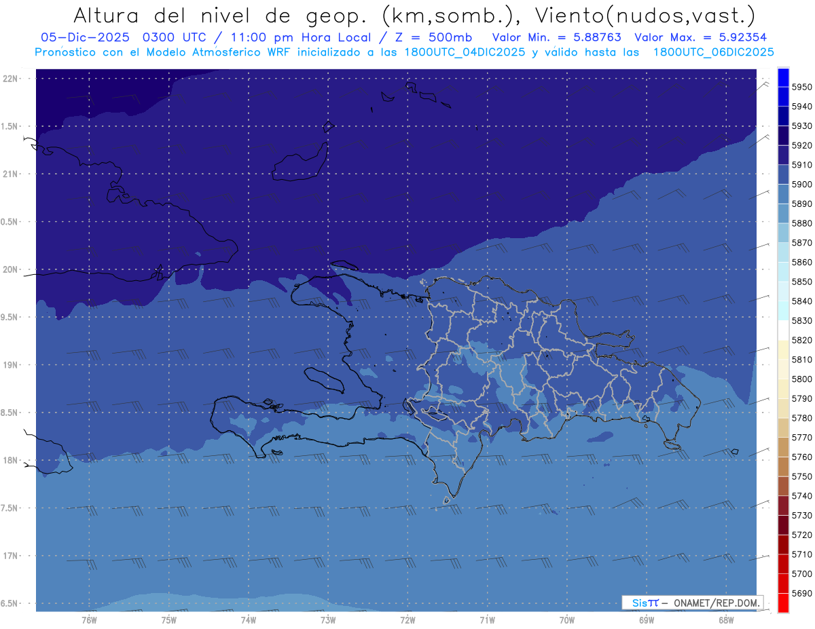Viewport: 815px width, 629px height.
Task: Click the '5770' legend value
Action: point(802,438)
